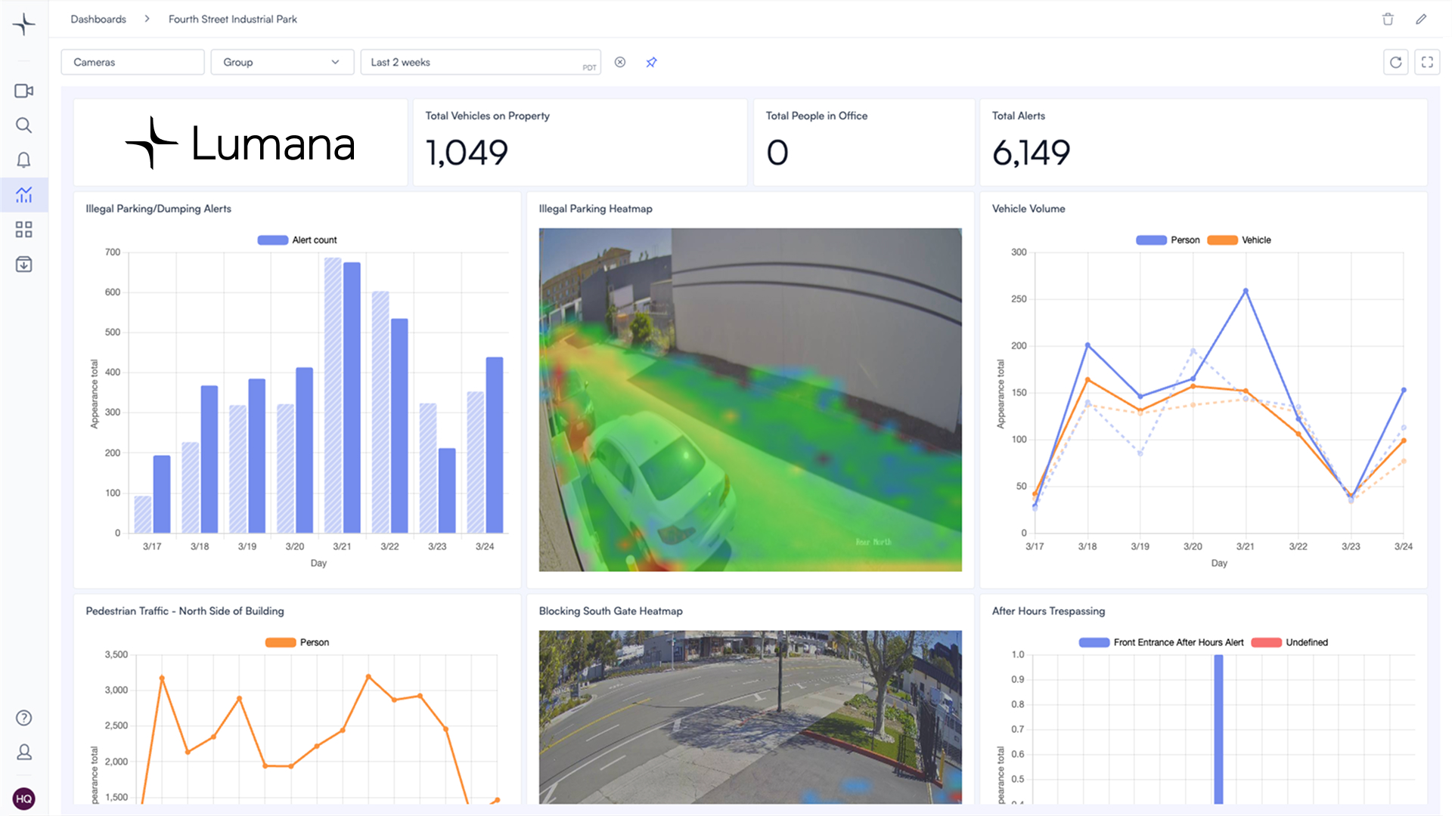Viewport: 1452px width, 816px height.
Task: Open alerts bell icon in sidebar
Action: pos(23,160)
